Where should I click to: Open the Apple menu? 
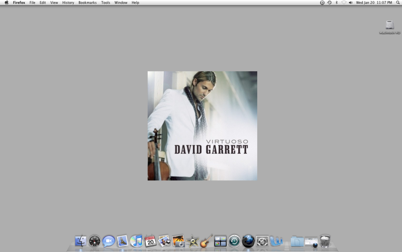[7, 3]
